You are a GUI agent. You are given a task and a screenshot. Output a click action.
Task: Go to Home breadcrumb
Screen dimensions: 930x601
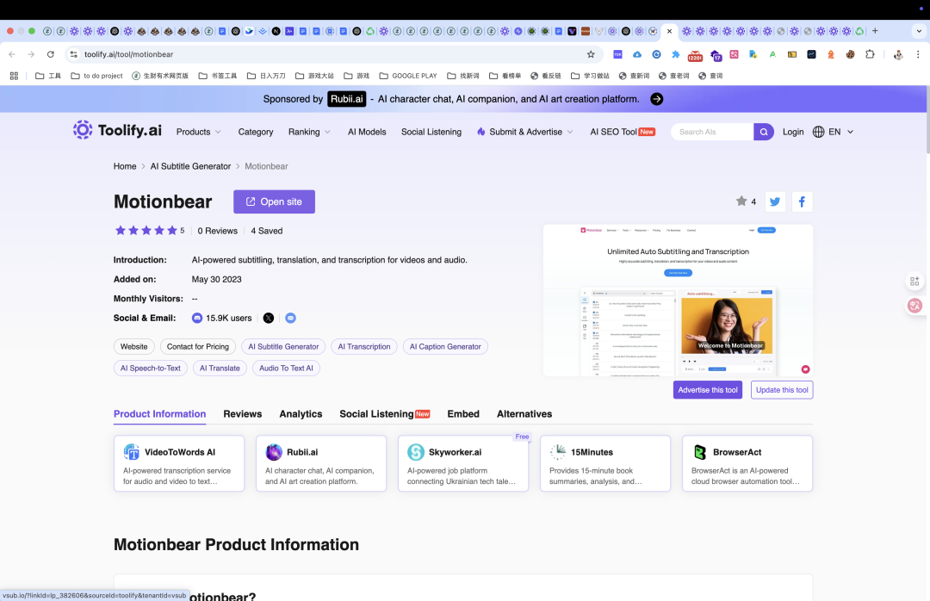pos(125,166)
